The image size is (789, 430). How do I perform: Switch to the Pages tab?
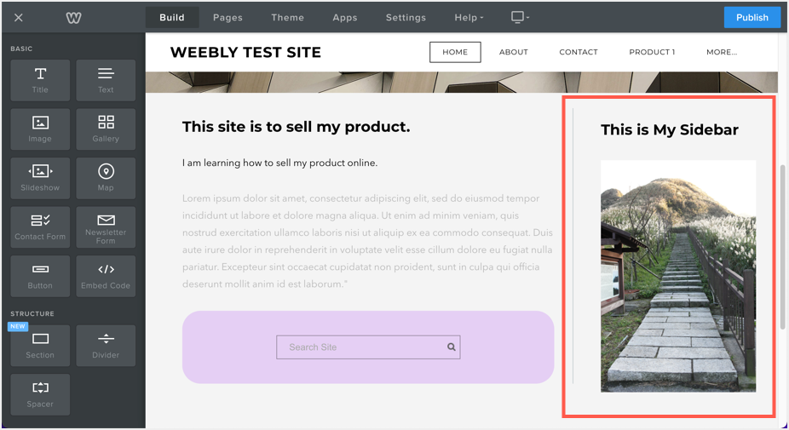click(x=227, y=18)
